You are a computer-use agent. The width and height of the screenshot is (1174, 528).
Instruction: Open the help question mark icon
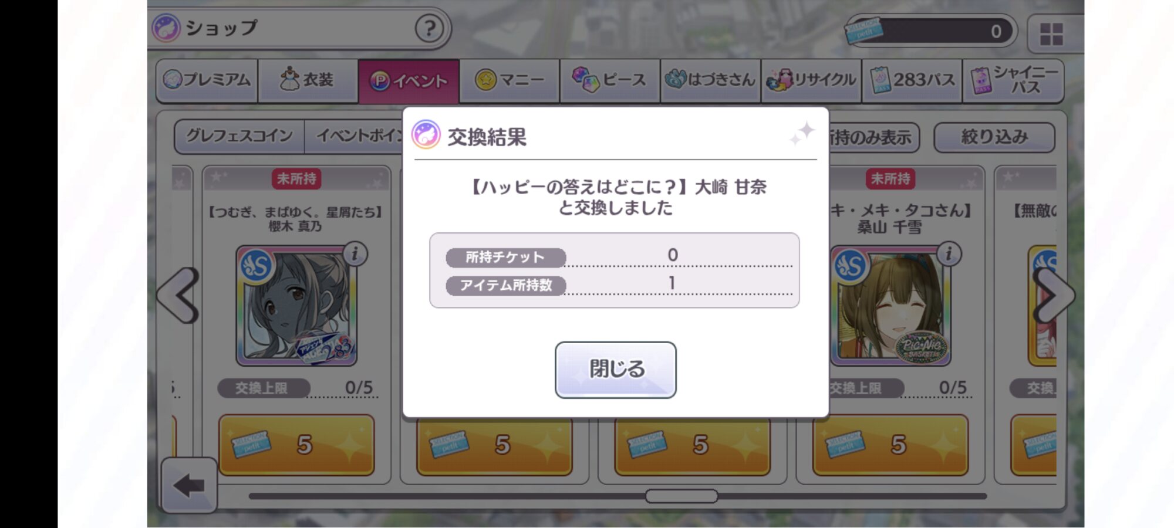429,28
